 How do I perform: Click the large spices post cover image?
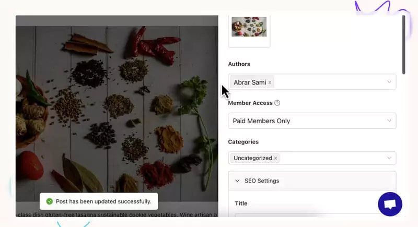point(117,114)
